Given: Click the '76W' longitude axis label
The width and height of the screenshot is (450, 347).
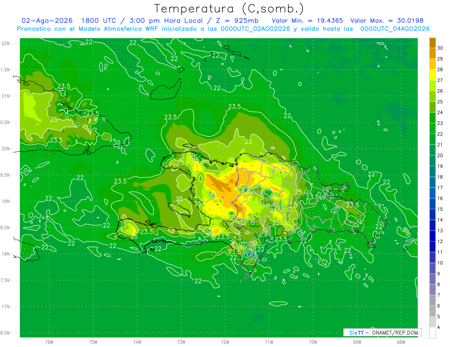Looking at the screenshot, I should (x=49, y=342).
